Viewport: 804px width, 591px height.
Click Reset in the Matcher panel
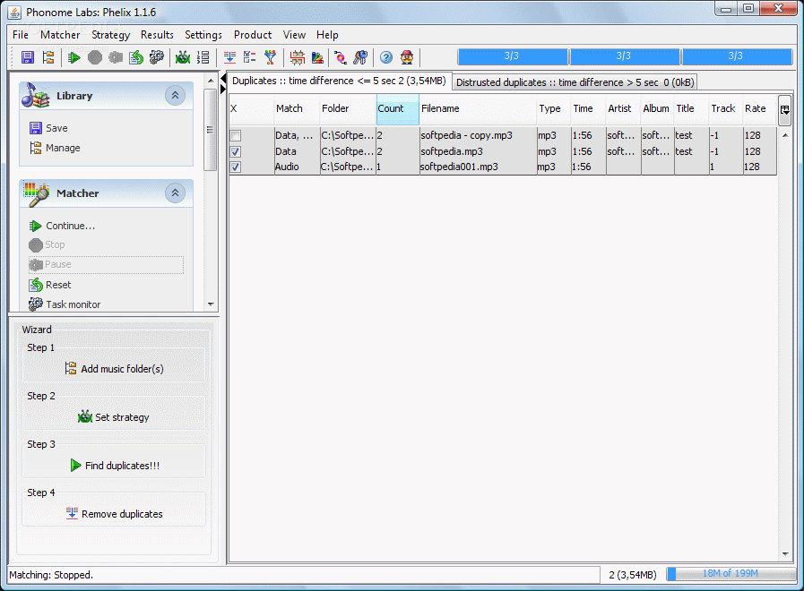[x=50, y=285]
